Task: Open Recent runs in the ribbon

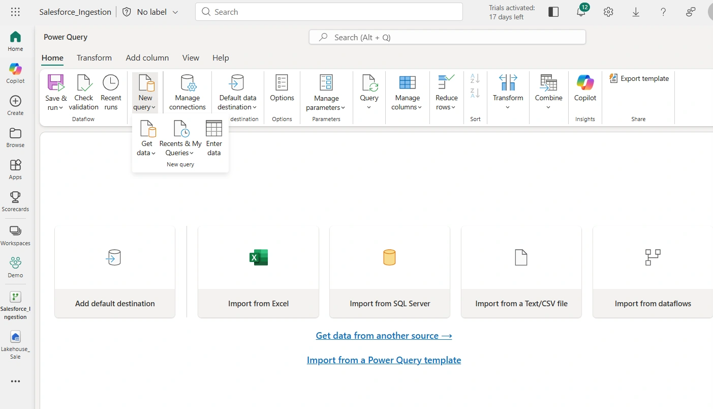Action: click(x=111, y=93)
